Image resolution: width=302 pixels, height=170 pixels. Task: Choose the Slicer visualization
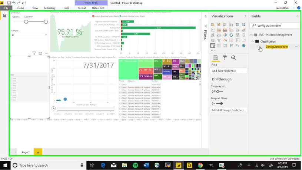213,46
